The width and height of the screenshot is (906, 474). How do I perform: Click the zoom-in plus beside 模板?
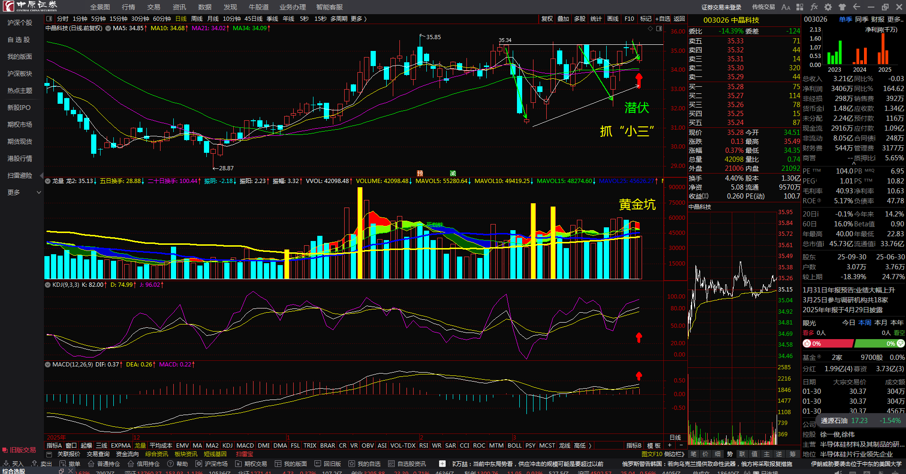click(x=669, y=445)
